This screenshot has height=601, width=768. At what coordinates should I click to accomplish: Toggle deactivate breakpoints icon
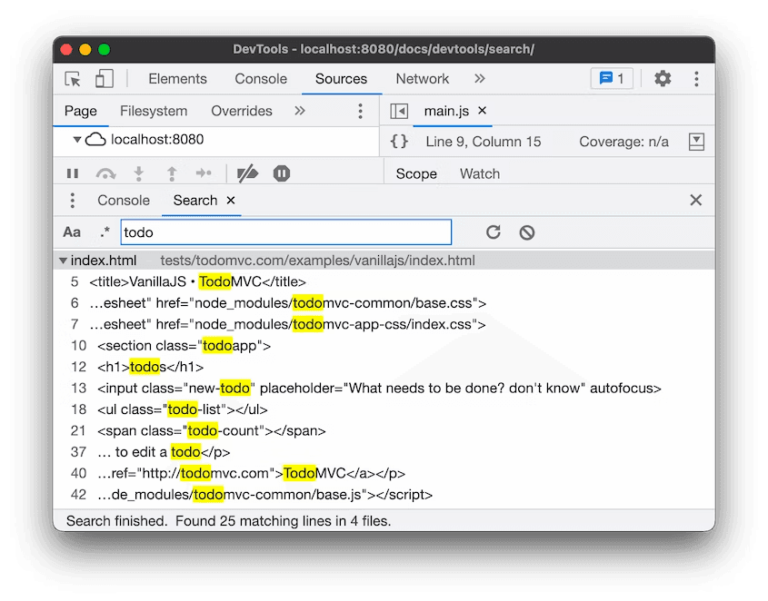coord(246,173)
